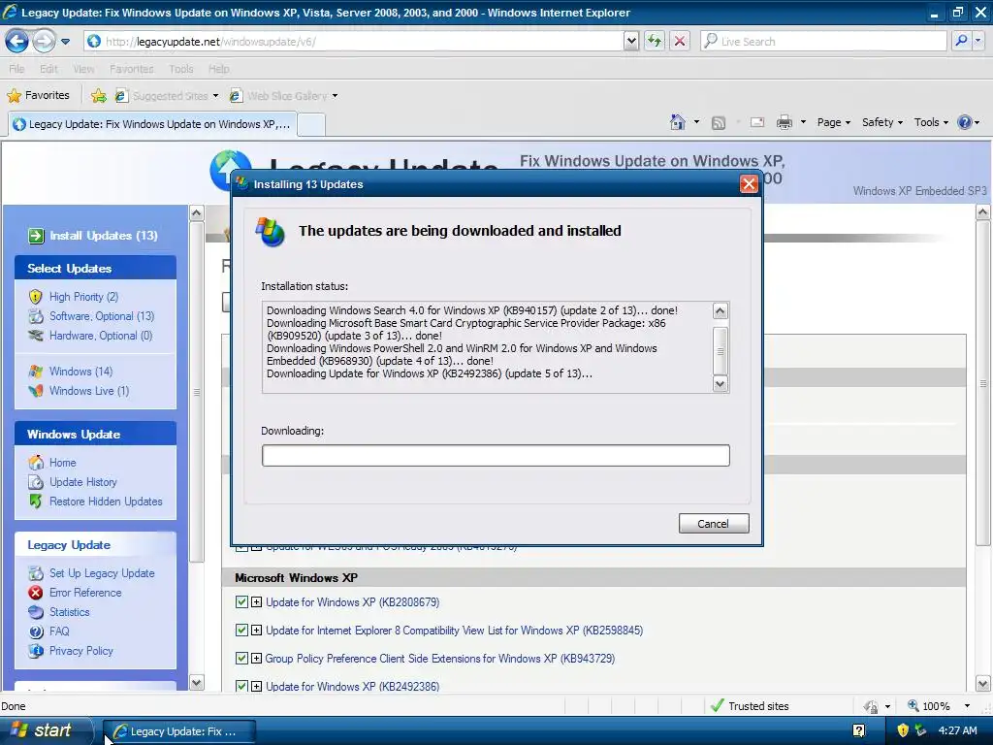The image size is (993, 745).
Task: Close the Installing 13 Updates dialog
Action: [749, 183]
